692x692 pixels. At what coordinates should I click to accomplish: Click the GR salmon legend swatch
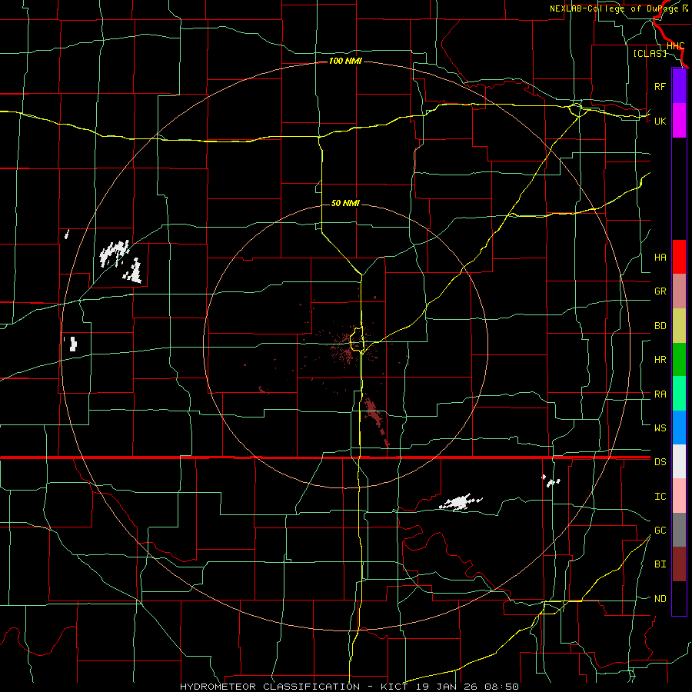coord(679,291)
